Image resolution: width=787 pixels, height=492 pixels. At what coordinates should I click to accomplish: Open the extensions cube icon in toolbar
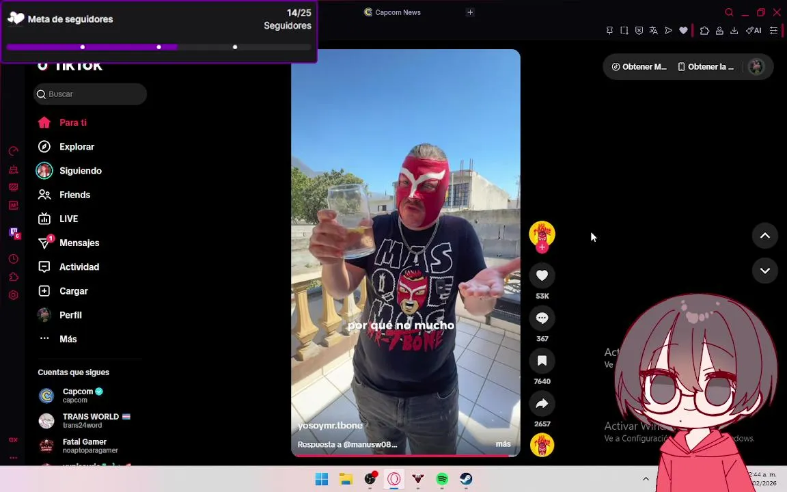[x=705, y=31]
